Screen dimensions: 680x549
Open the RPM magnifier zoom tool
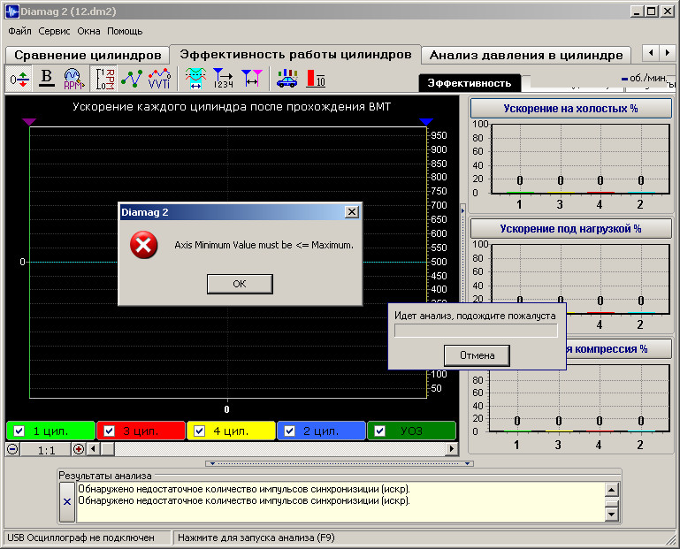tap(73, 79)
